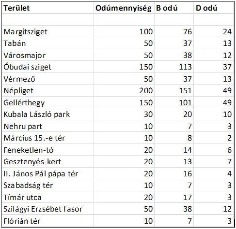Select Gellérthegy B odú value 101
This screenshot has width=236, height=229.
[174, 102]
